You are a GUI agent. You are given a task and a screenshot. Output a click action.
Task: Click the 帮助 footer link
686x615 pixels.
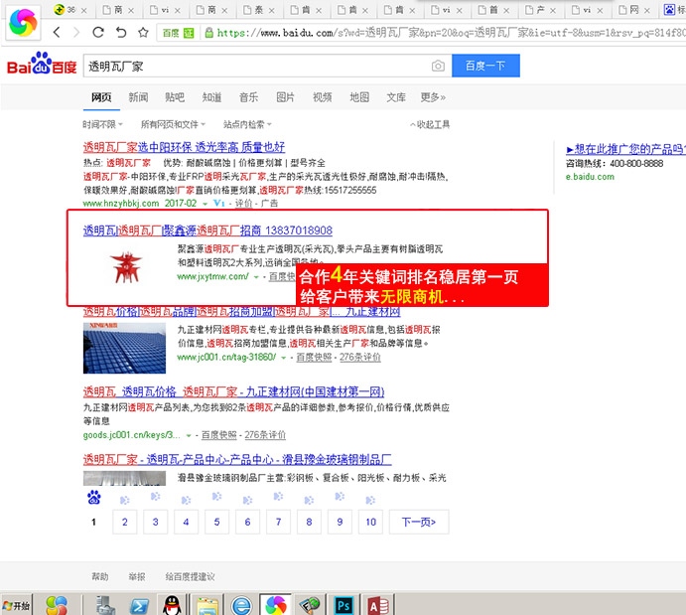pyautogui.click(x=99, y=577)
